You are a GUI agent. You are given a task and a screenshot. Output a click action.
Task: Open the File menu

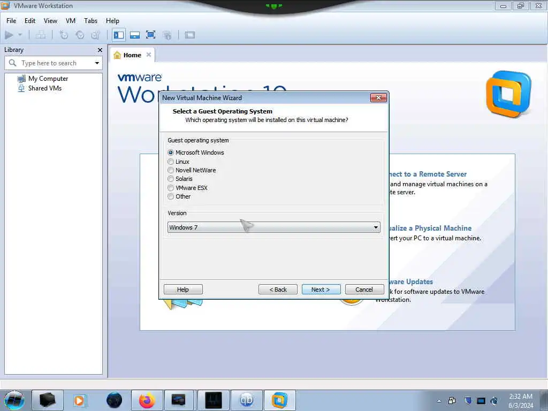click(11, 21)
